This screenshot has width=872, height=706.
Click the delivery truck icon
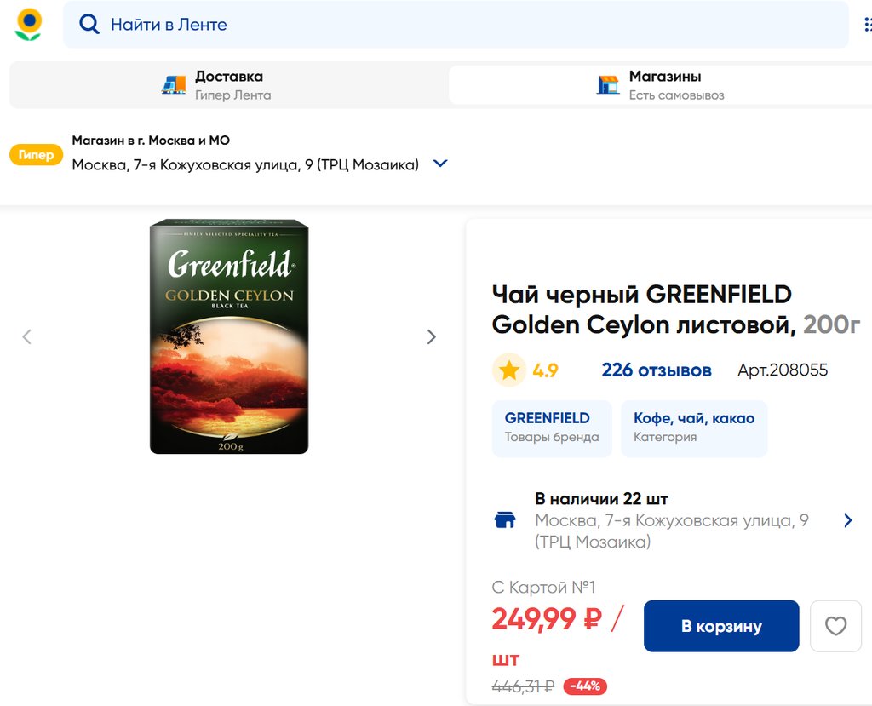pyautogui.click(x=174, y=85)
